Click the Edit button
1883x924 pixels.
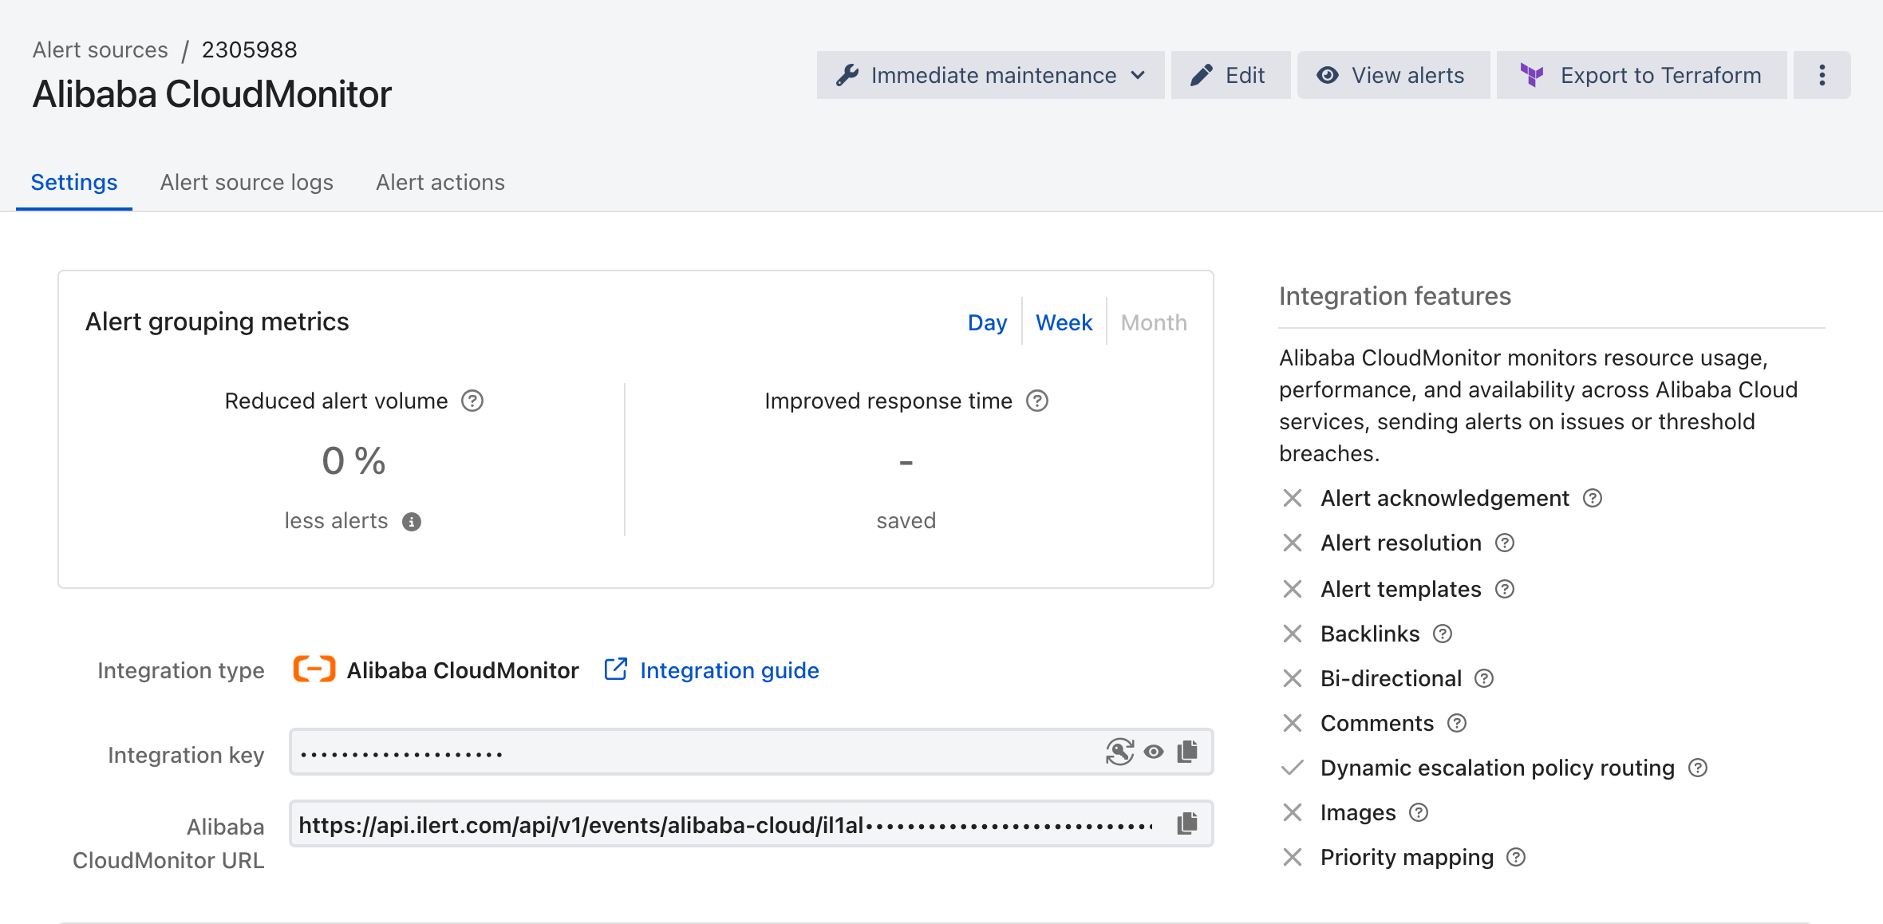click(1230, 75)
